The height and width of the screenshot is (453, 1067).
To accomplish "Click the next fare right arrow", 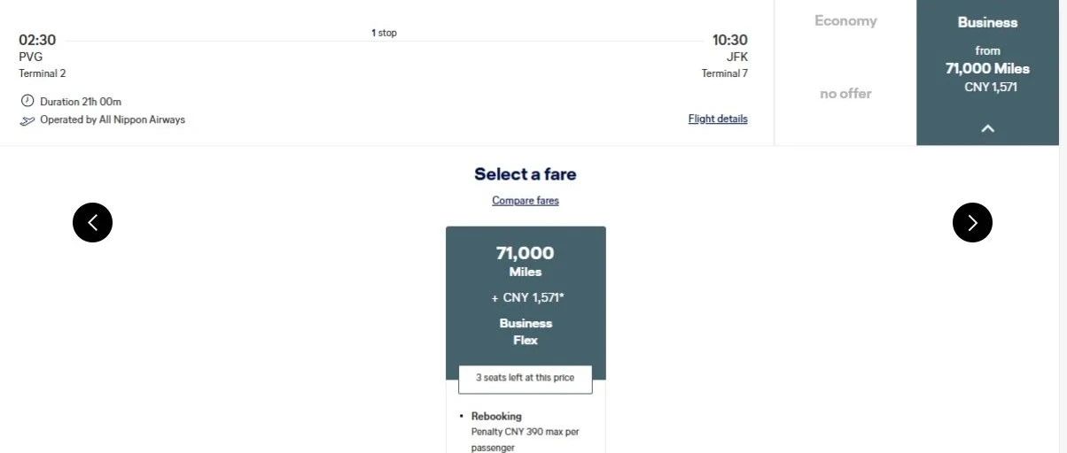I will coord(972,223).
